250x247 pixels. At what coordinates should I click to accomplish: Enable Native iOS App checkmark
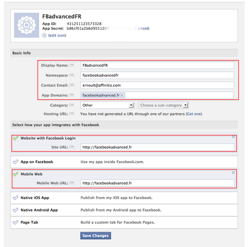pos(16,198)
